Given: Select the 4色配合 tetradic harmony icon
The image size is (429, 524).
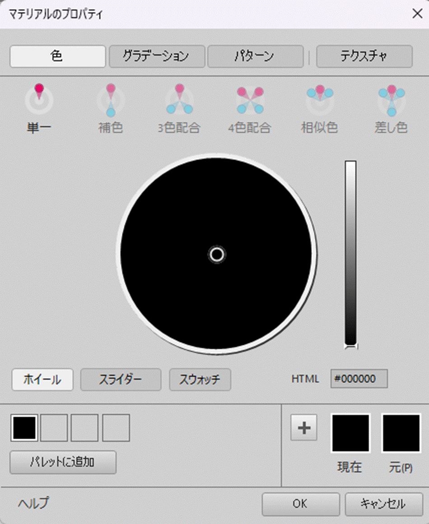Looking at the screenshot, I should [250, 100].
